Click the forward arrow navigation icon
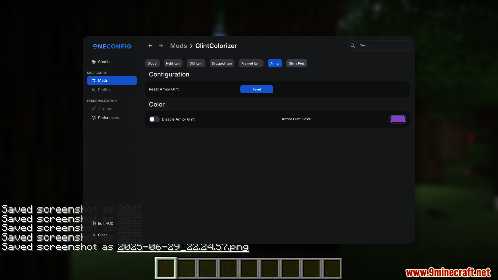This screenshot has height=280, width=498. [x=161, y=46]
